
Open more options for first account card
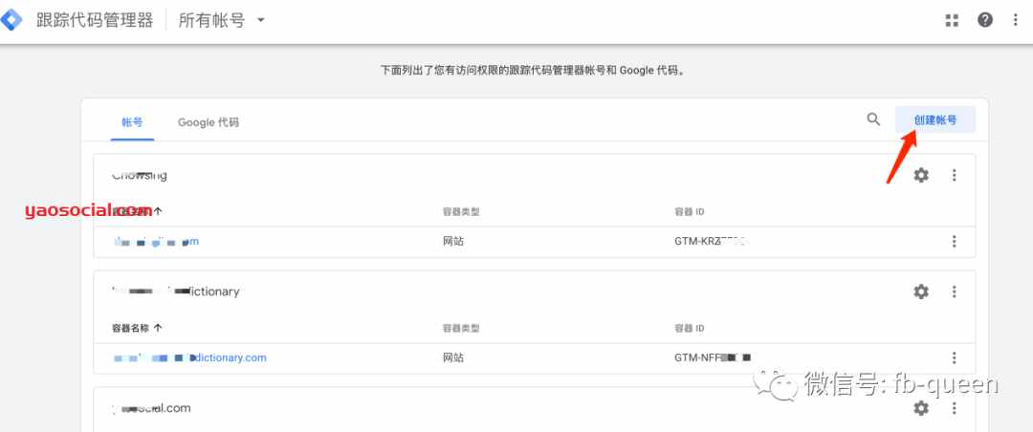954,175
